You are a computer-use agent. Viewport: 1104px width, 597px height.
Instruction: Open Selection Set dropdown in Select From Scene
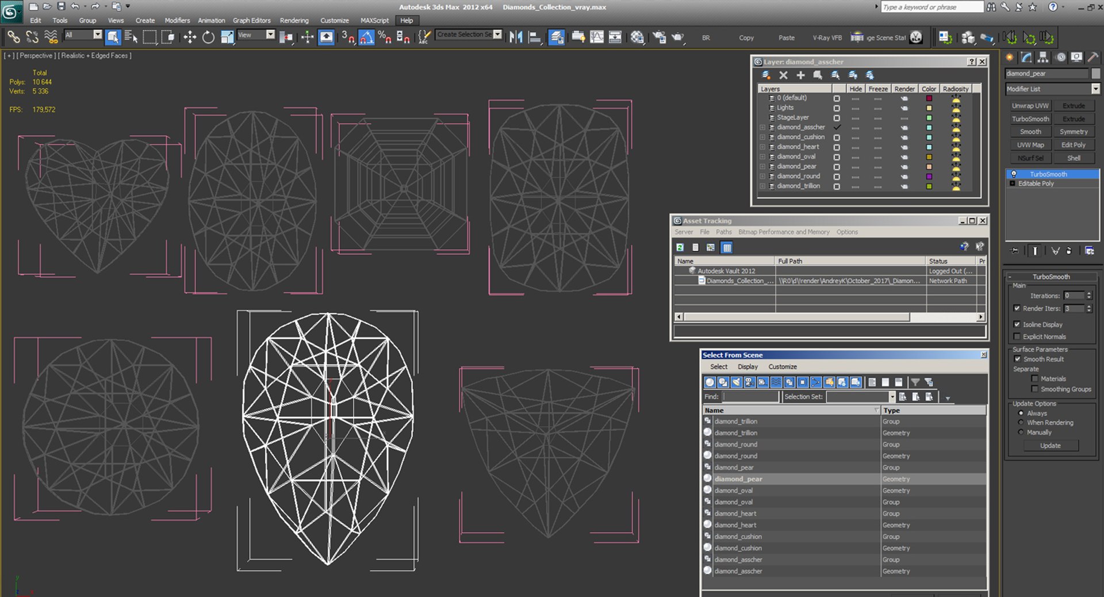point(892,397)
